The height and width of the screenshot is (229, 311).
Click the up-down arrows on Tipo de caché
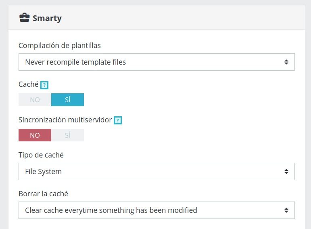[x=286, y=171]
